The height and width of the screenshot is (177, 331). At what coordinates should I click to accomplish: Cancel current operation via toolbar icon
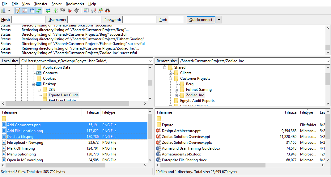coord(63,10)
